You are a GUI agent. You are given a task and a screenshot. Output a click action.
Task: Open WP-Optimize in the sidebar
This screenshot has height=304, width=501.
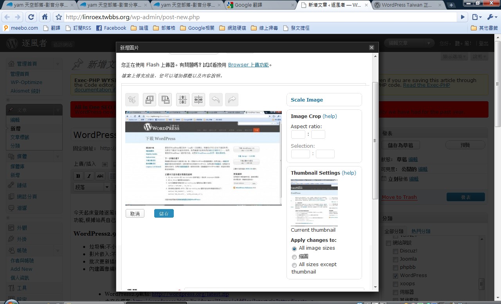pyautogui.click(x=26, y=82)
